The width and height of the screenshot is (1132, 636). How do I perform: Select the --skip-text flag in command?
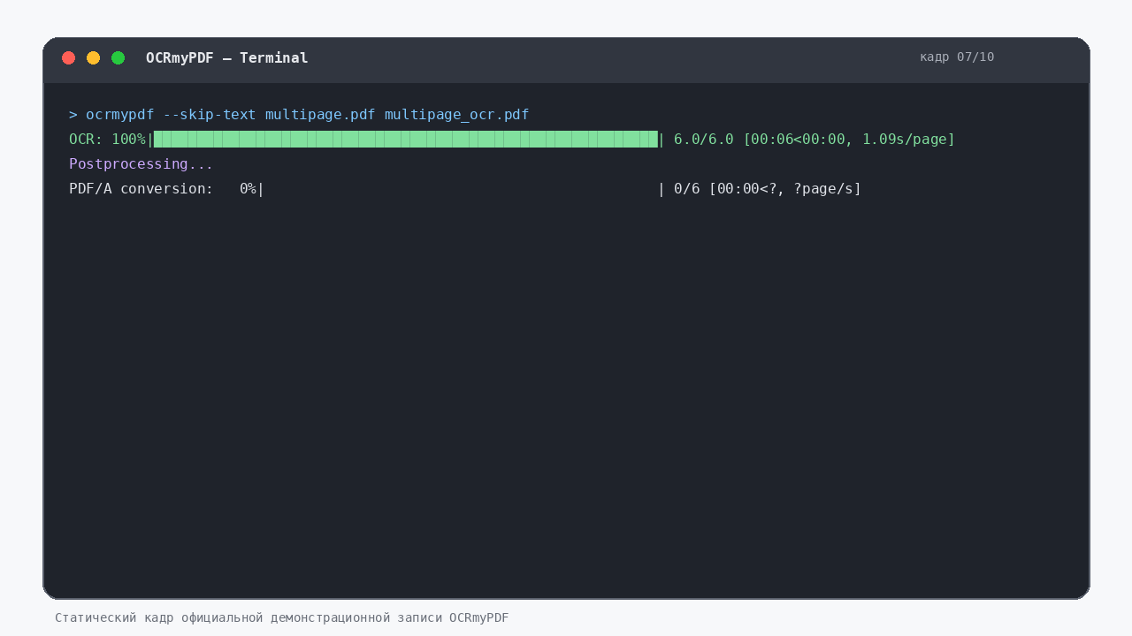tap(210, 115)
